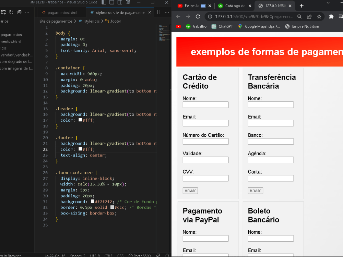Click the code minimap in editor
The width and height of the screenshot is (343, 257).
click(x=164, y=33)
